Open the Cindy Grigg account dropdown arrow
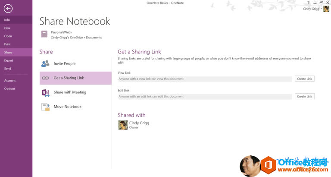This screenshot has height=177, width=331. [321, 9]
